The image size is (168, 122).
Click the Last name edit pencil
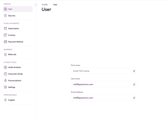pos(134,85)
